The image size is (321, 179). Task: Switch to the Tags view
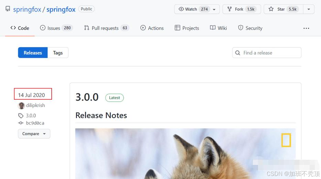(58, 53)
